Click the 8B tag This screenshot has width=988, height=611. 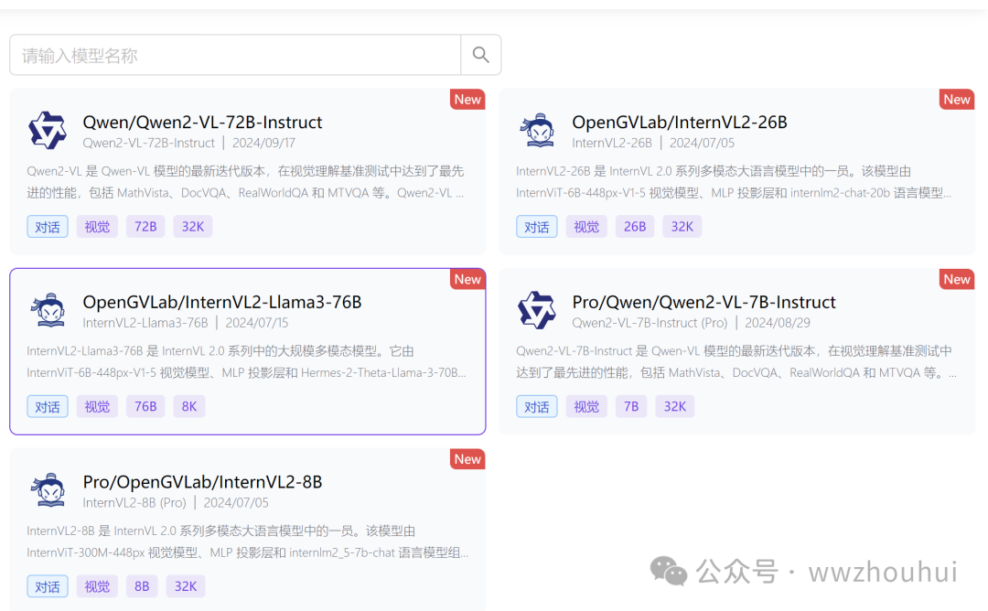coord(142,587)
